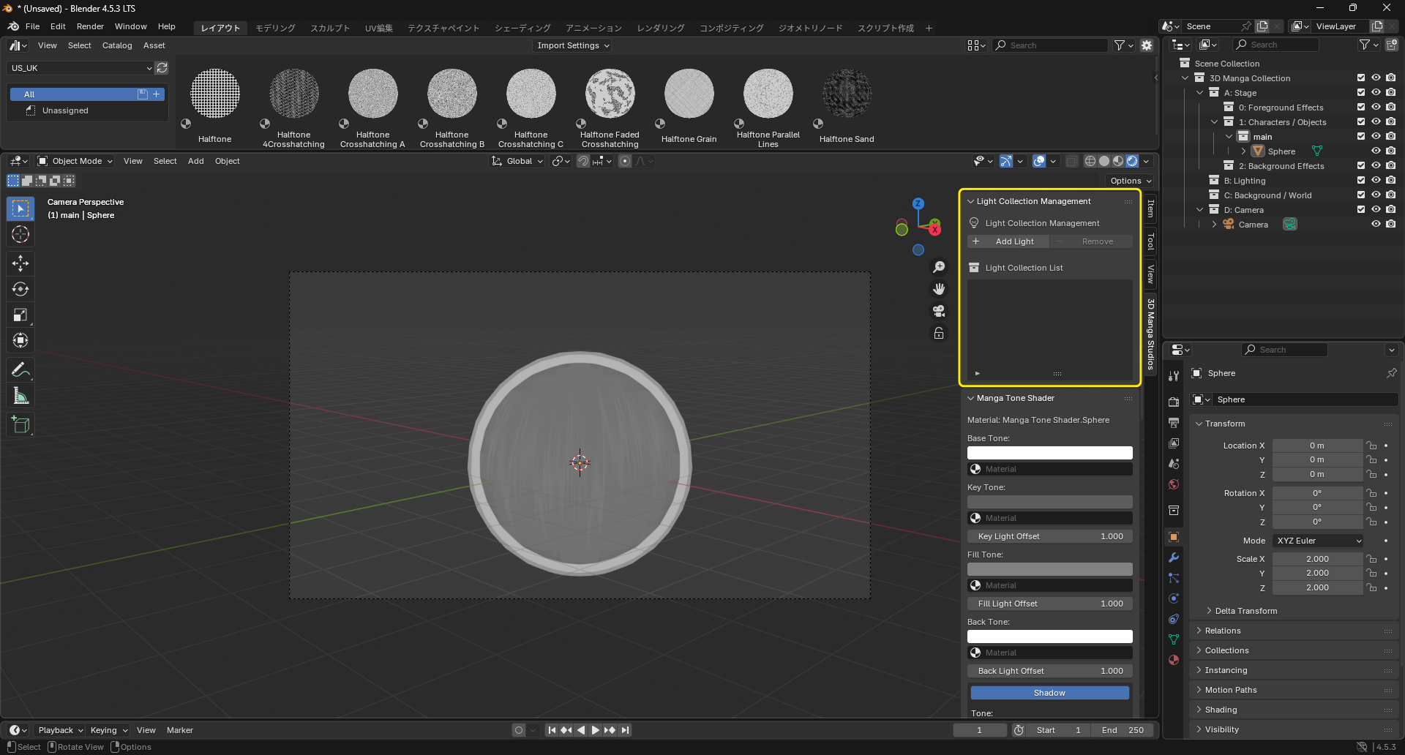Open the Object Mode dropdown
Image resolution: width=1405 pixels, height=755 pixels.
point(75,161)
